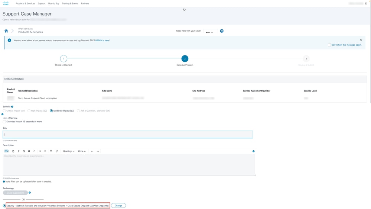
Task: Select Moderate Impact (S3) severity
Action: click(51, 111)
